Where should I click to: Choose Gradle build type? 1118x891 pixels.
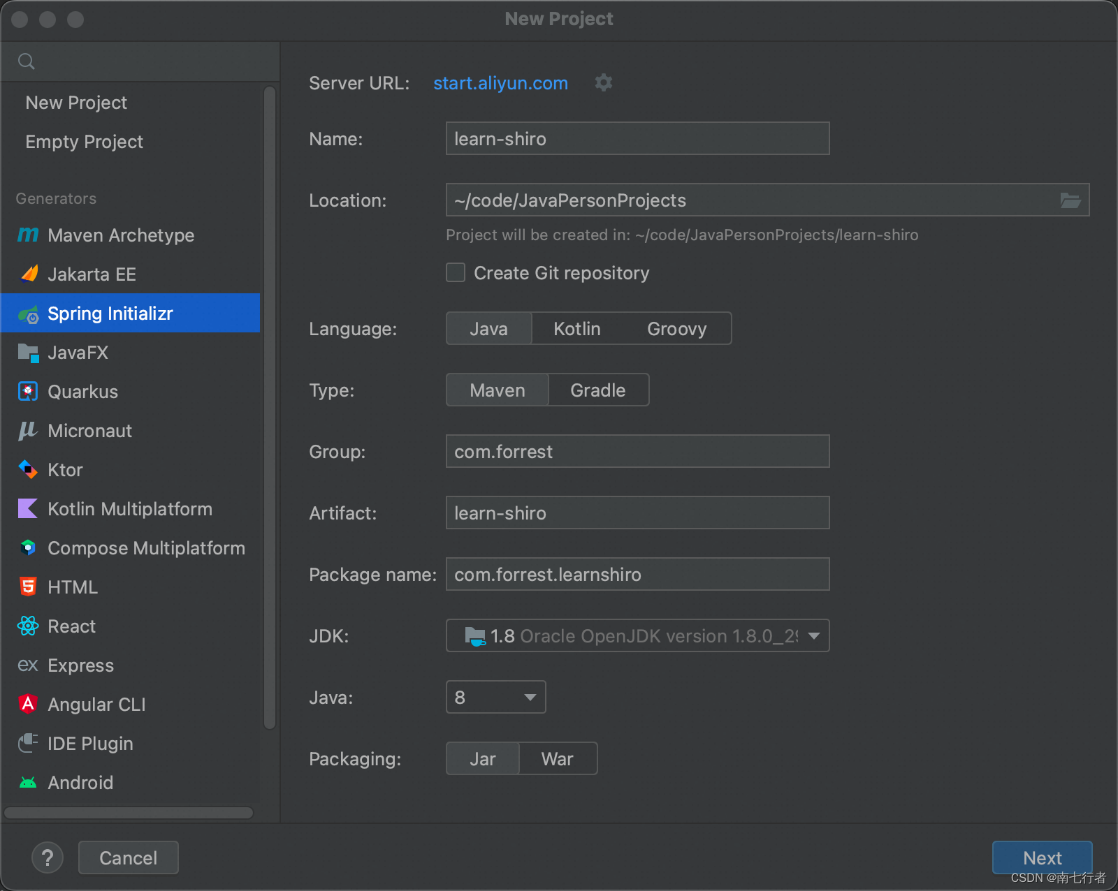(598, 390)
